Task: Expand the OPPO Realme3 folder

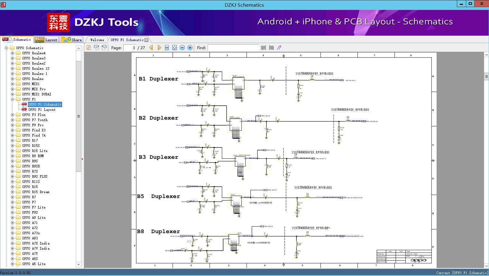Action: coord(13,58)
